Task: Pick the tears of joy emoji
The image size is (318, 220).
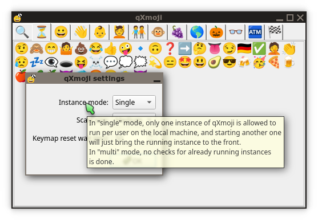Action: (96, 48)
